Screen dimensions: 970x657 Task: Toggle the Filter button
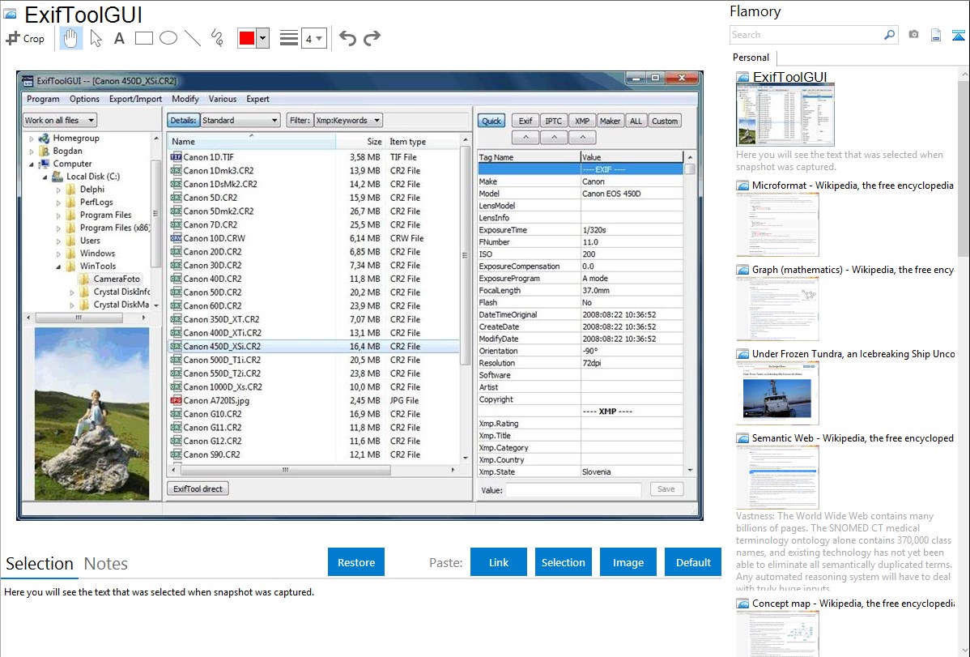(x=300, y=120)
